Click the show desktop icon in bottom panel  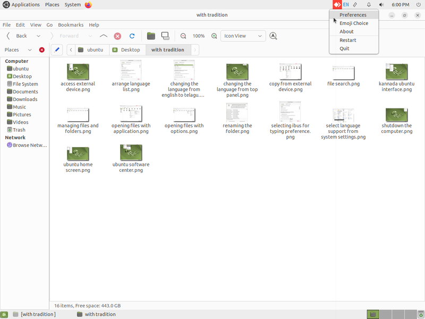pyautogui.click(x=4, y=314)
